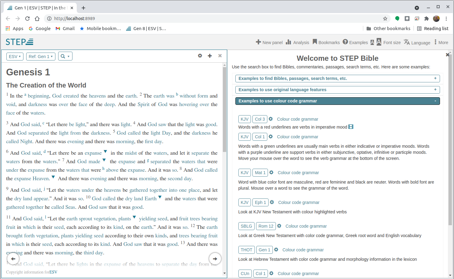The height and width of the screenshot is (279, 454).
Task: Click the New panel button
Action: tap(269, 43)
